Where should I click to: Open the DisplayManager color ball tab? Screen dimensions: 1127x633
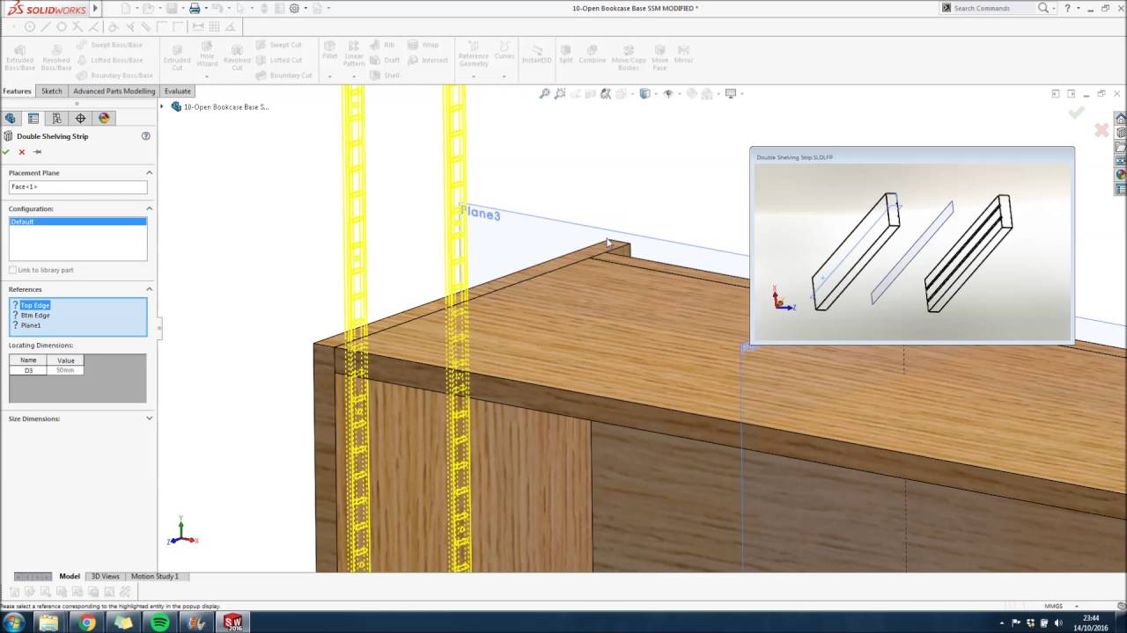[x=104, y=118]
